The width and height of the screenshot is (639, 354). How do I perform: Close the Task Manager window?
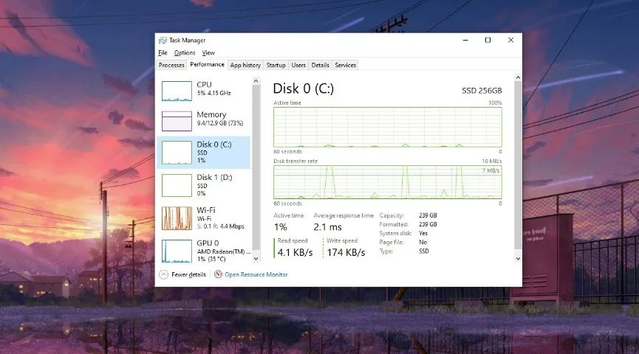coord(510,40)
